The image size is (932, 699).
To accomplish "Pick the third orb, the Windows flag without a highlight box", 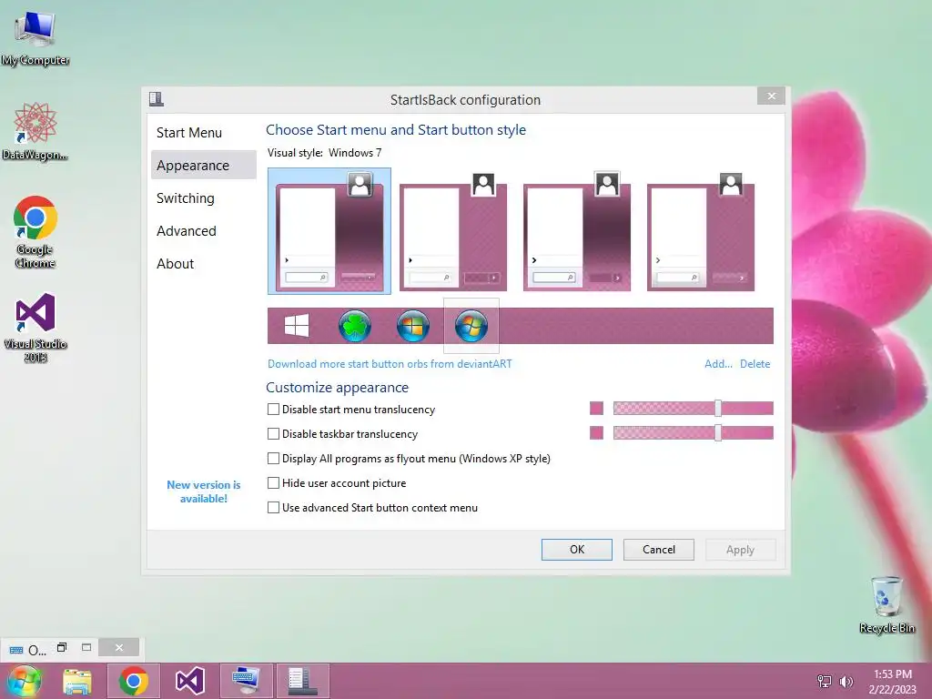I will tap(413, 326).
